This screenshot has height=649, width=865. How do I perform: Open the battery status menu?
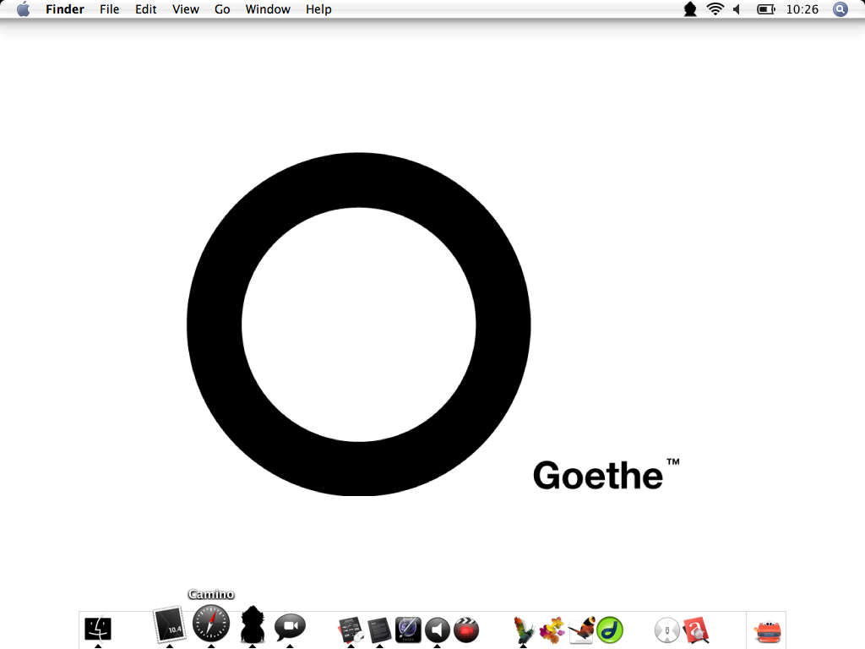click(x=765, y=9)
